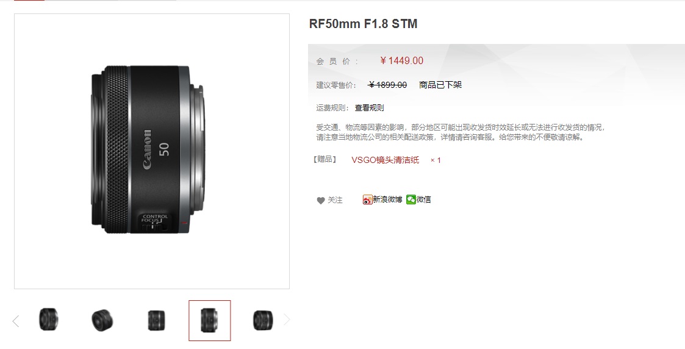Click the member price ¥1449.00
685x349 pixels.
pos(401,61)
